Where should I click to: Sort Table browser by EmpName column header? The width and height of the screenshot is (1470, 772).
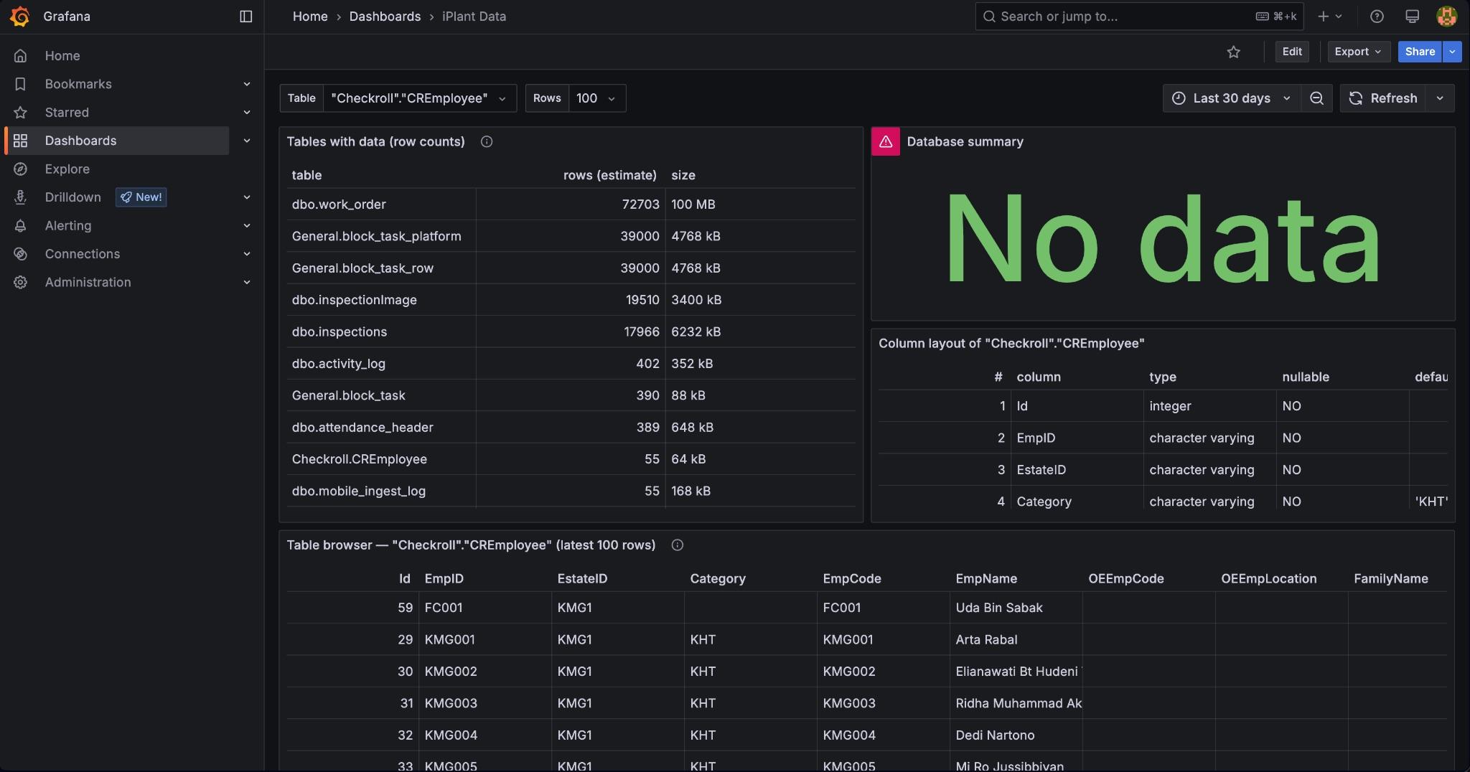pos(986,579)
